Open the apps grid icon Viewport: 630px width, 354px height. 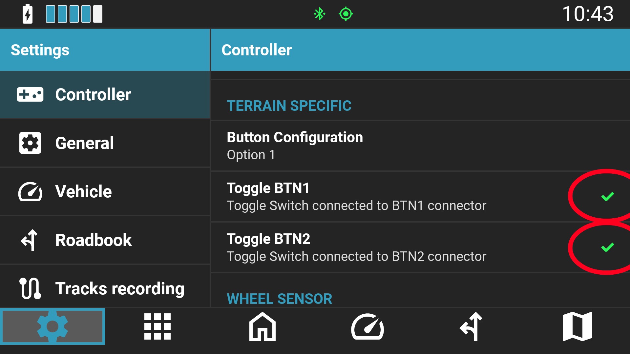tap(157, 326)
